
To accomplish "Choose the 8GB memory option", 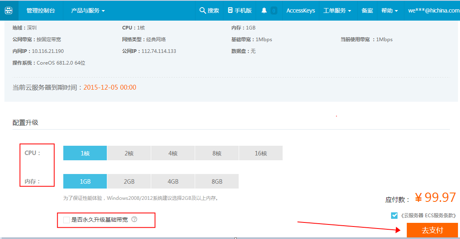I will (x=217, y=182).
